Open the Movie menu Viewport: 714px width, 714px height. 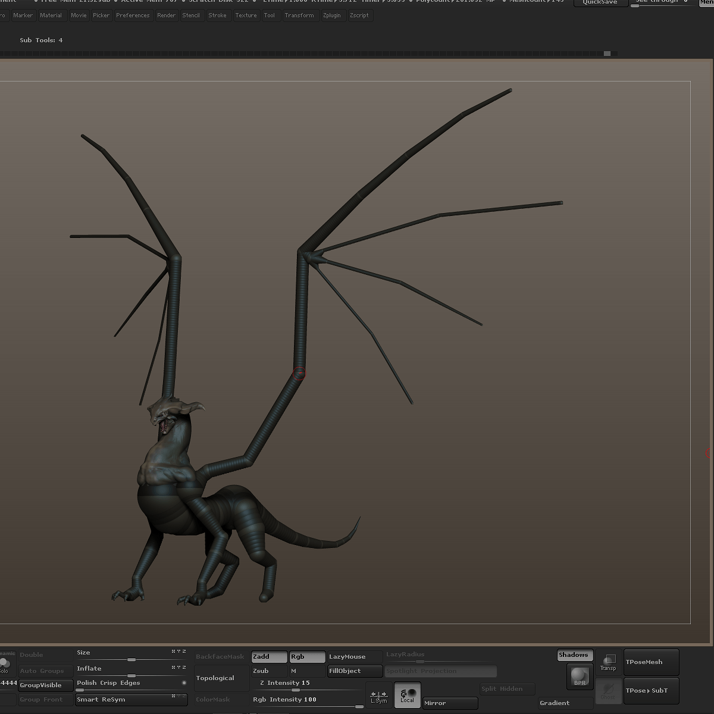click(x=79, y=15)
